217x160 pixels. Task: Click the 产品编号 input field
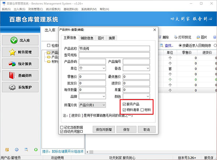point(136,62)
